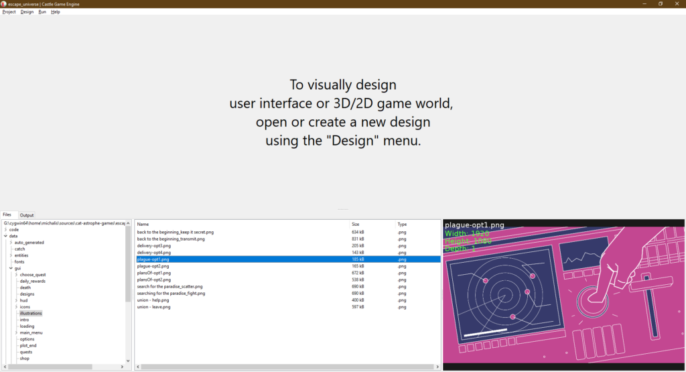Image resolution: width=686 pixels, height=372 pixels.
Task: Expand the entities folder arrow
Action: (x=11, y=255)
